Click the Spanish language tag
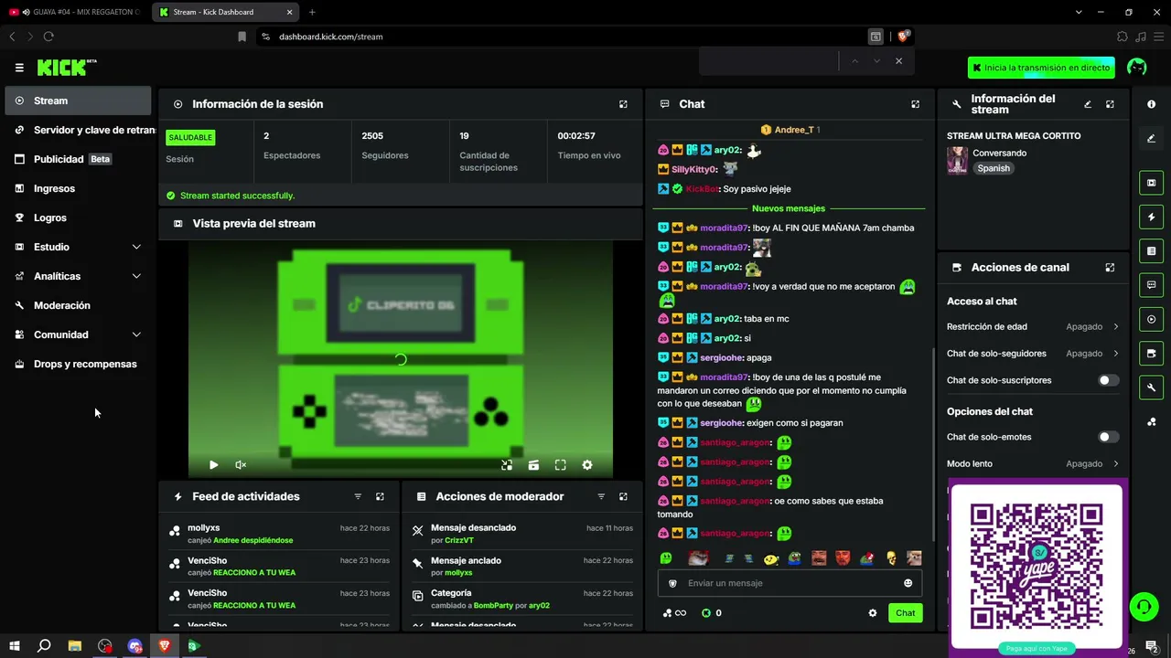1171x658 pixels. click(993, 168)
